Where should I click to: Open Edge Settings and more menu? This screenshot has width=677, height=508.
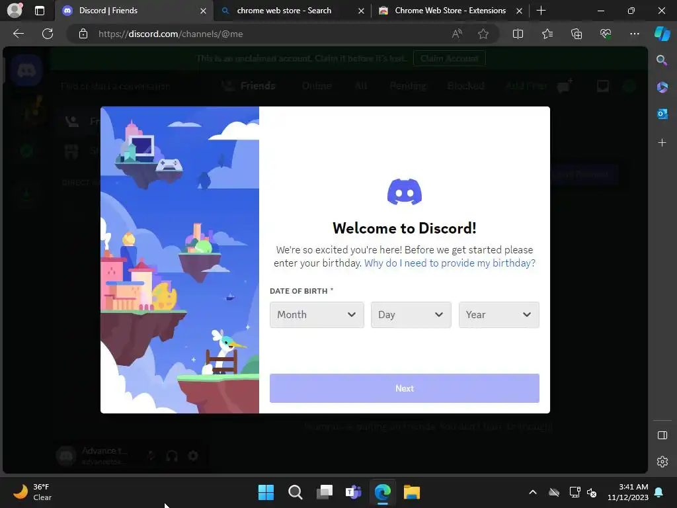click(x=634, y=34)
